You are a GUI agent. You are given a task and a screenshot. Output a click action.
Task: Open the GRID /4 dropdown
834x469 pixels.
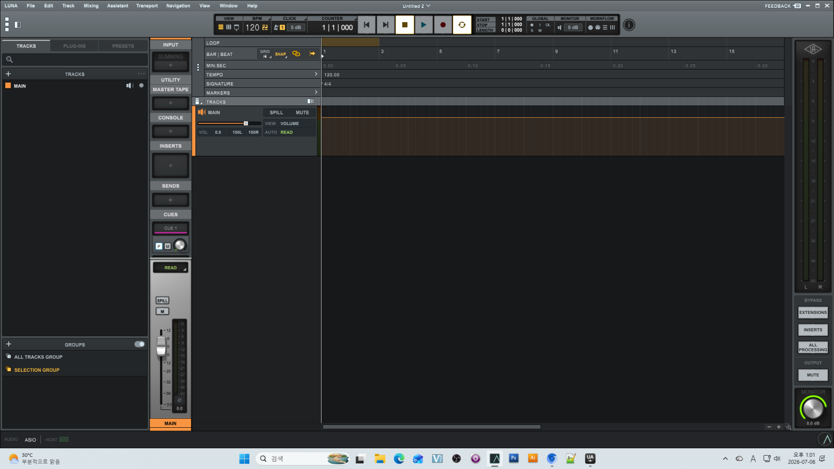(265, 54)
